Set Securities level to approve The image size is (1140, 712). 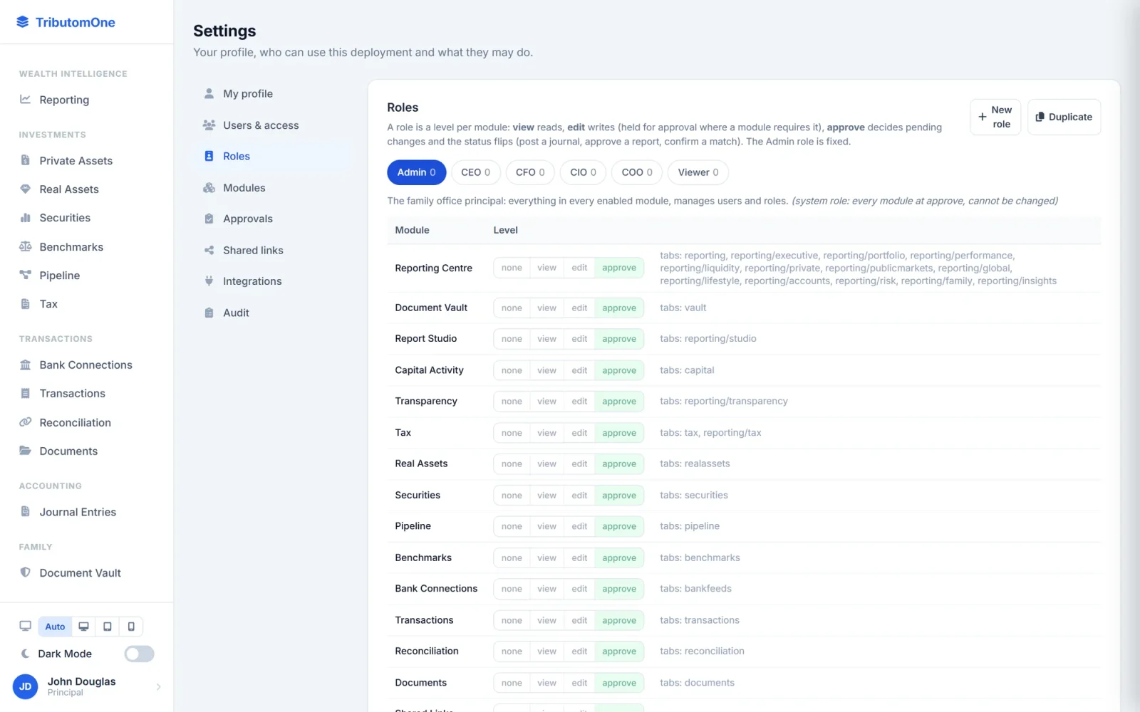click(619, 496)
